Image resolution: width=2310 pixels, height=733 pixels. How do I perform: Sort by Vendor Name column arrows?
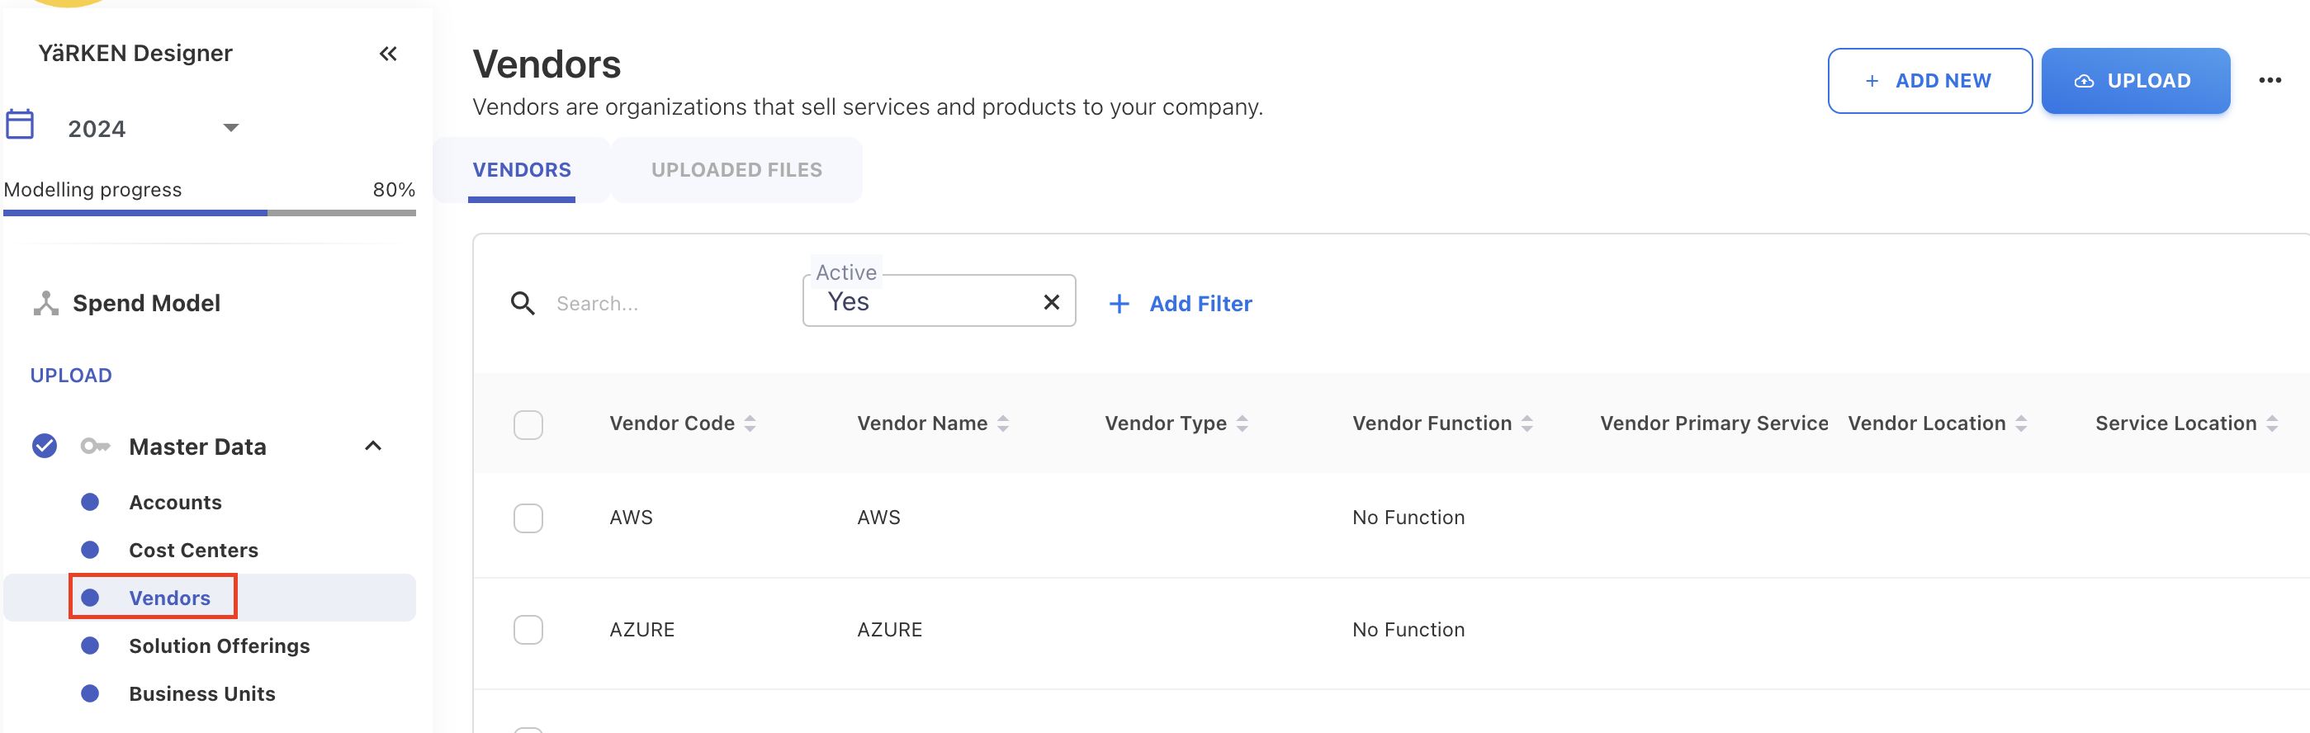tap(1002, 423)
